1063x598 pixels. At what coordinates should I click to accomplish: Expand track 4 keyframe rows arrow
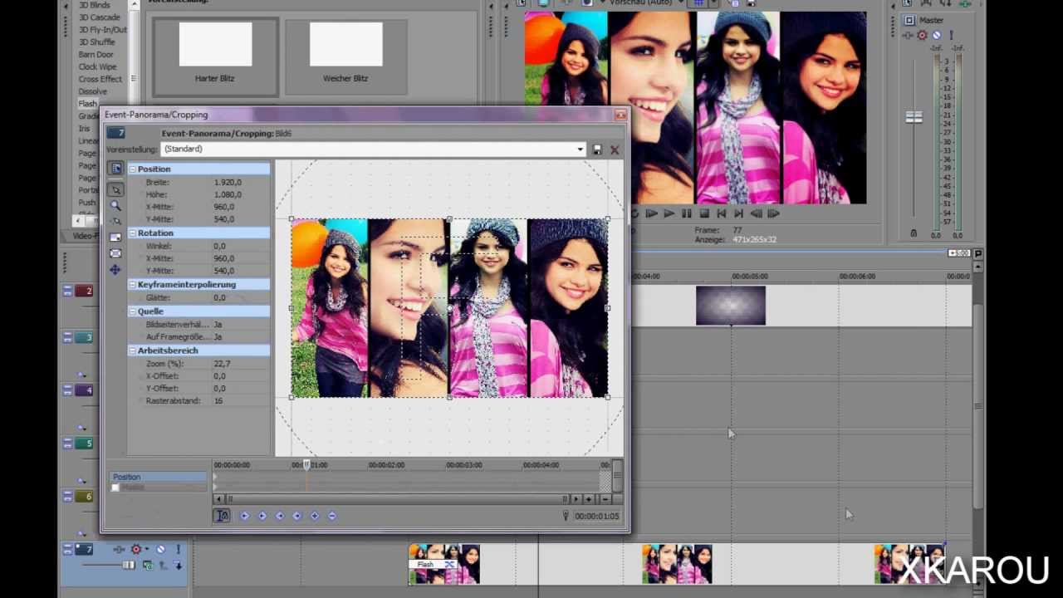82,429
